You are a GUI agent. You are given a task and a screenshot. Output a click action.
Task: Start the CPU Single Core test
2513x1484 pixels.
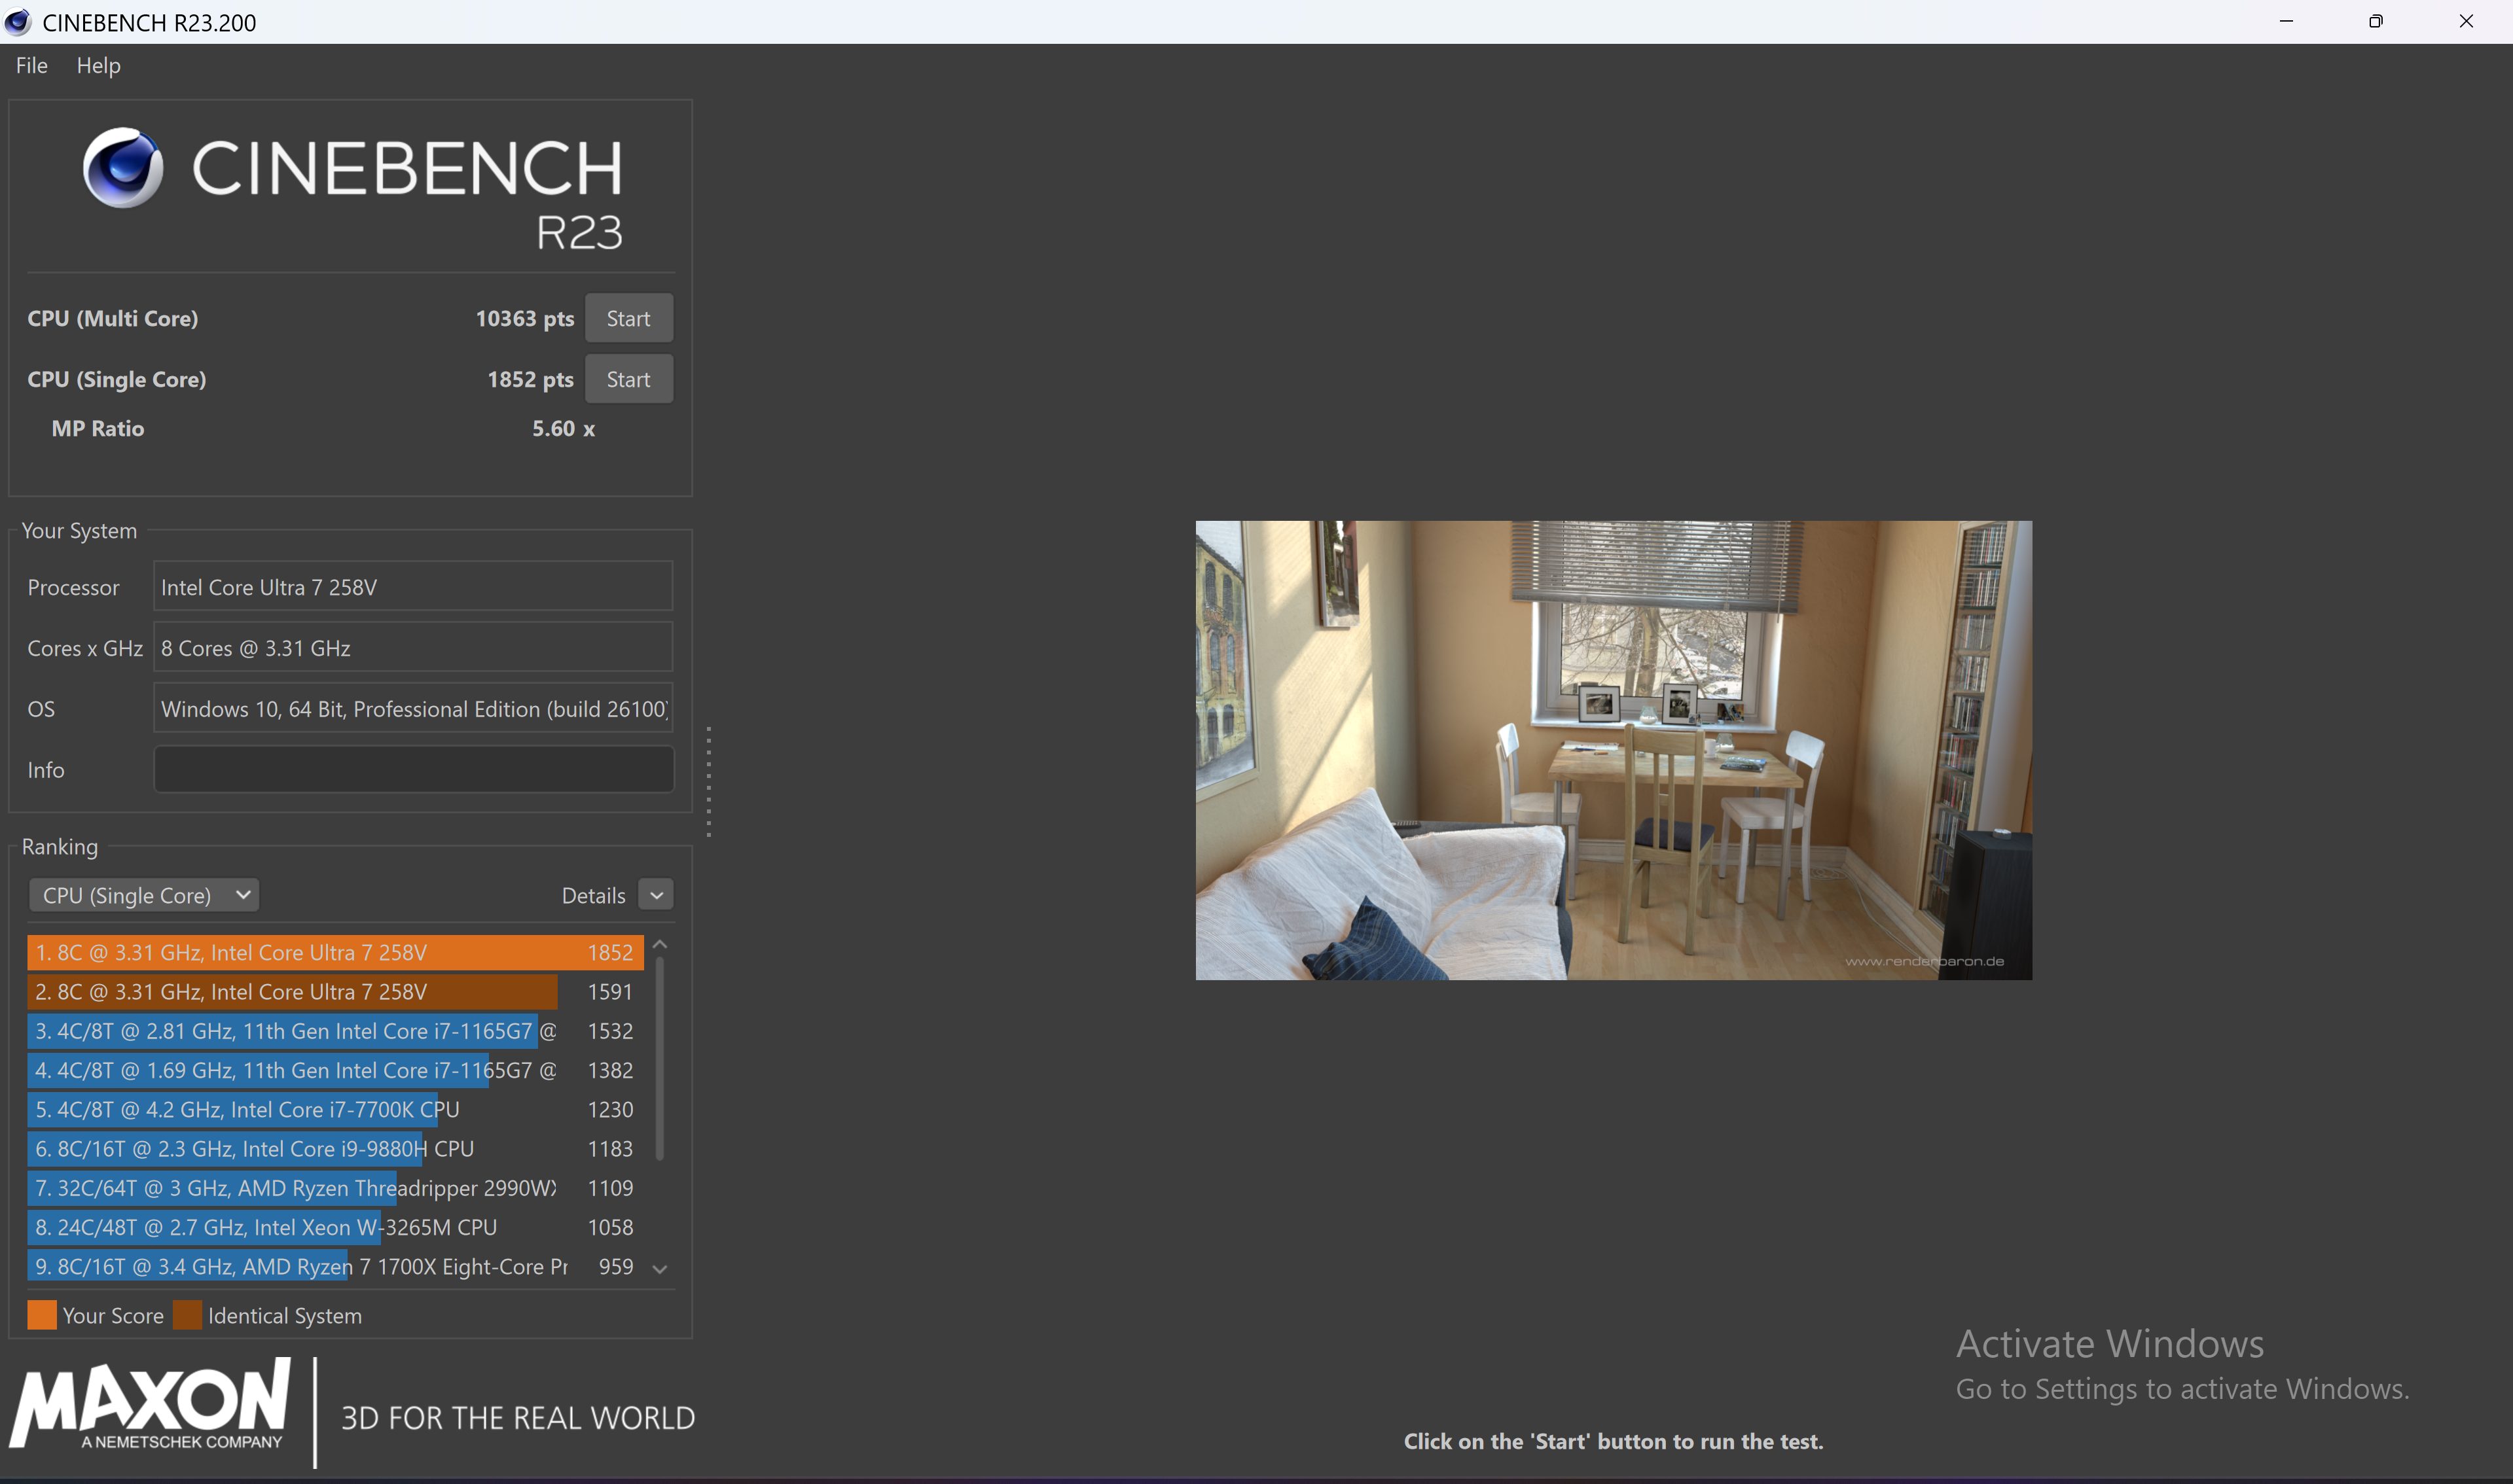click(x=628, y=379)
